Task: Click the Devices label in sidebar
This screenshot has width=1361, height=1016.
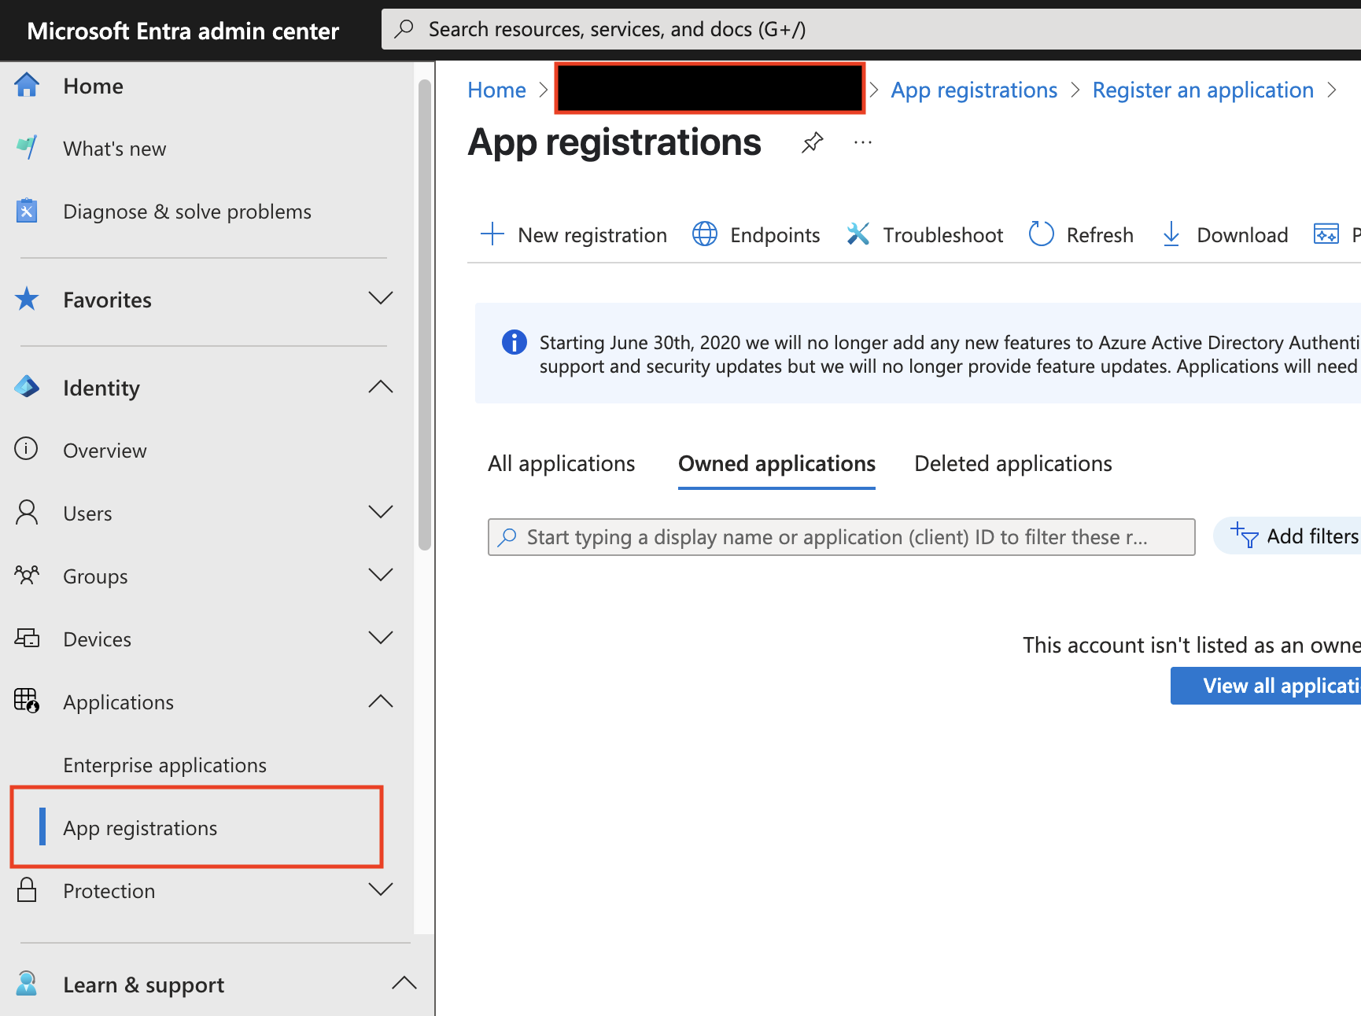Action: coord(97,639)
